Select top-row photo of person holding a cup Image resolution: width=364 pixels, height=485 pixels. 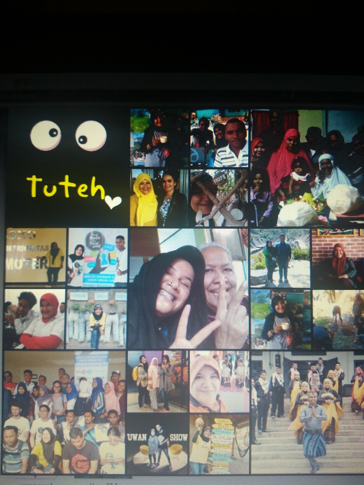coord(159,139)
